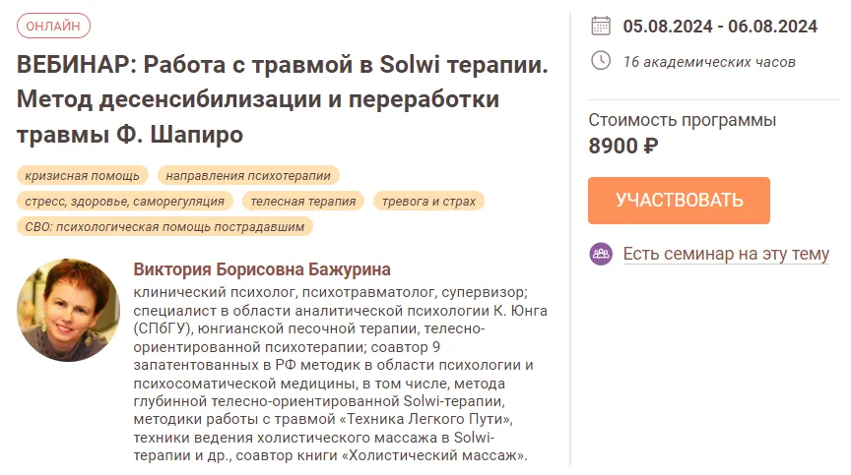
Task: Click the '16 академических часов' duration text
Action: (709, 62)
